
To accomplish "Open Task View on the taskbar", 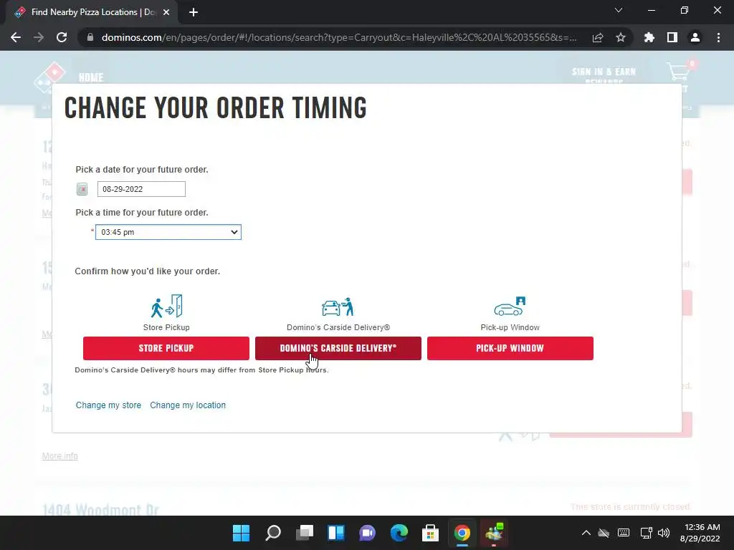I will (x=304, y=533).
